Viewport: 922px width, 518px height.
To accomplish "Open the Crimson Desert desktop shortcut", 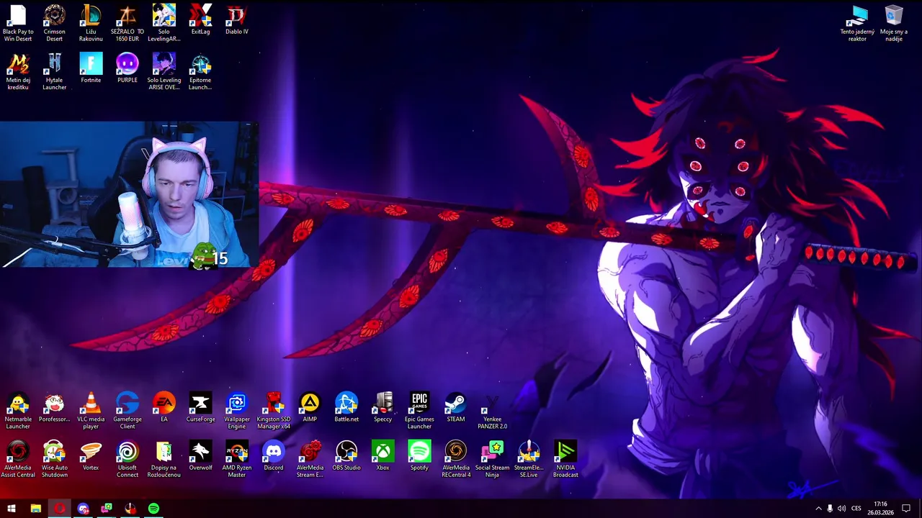I will tap(54, 22).
